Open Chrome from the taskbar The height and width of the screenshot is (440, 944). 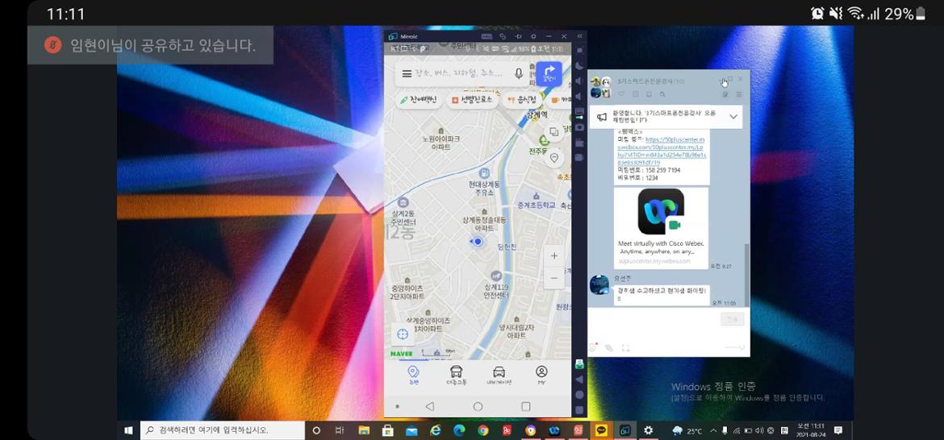pos(482,430)
